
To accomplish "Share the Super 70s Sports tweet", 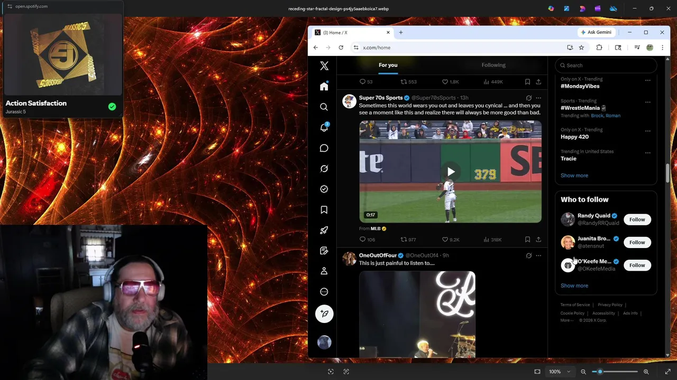I will point(538,240).
